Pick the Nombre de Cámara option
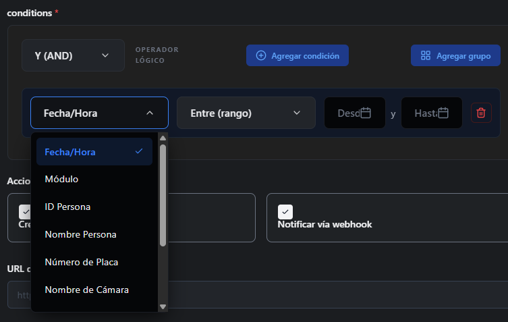Image resolution: width=508 pixels, height=322 pixels. 94,289
